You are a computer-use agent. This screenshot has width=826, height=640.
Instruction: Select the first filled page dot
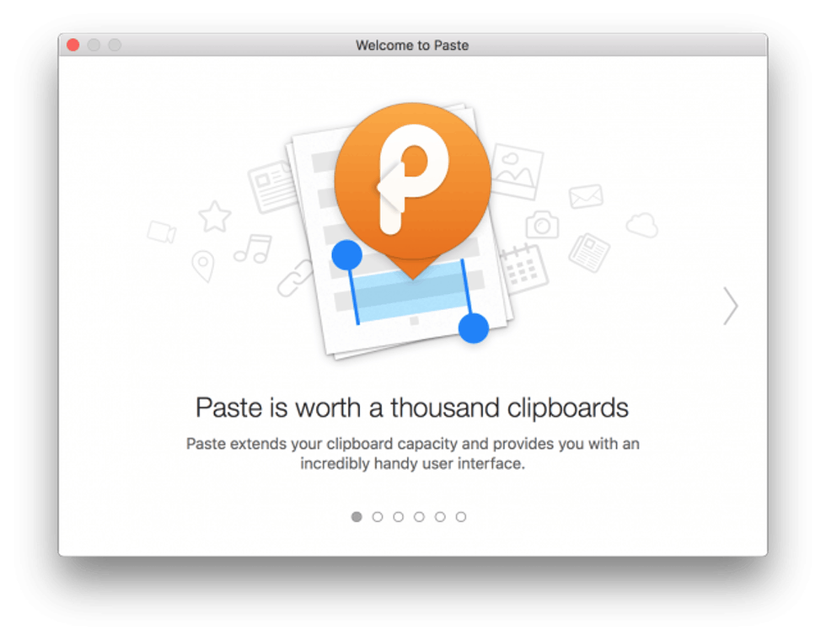[357, 517]
